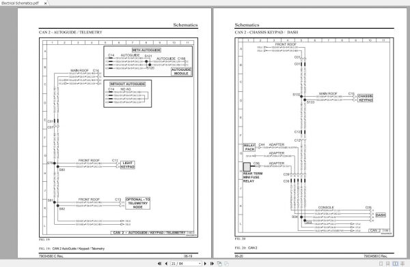Click the DASH box on right page
The image size is (410, 267).
click(x=381, y=215)
